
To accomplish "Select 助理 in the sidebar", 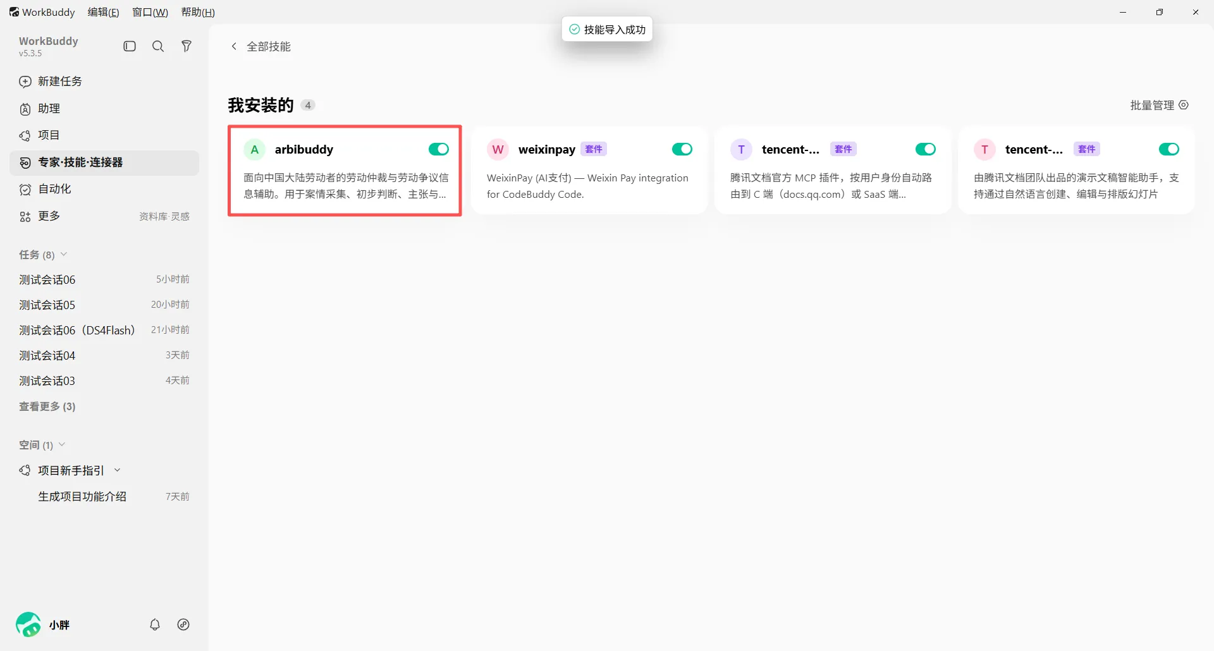I will pos(104,109).
